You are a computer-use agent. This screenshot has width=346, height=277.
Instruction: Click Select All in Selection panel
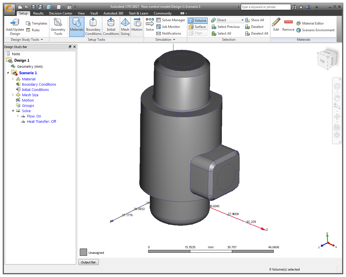tap(221, 33)
